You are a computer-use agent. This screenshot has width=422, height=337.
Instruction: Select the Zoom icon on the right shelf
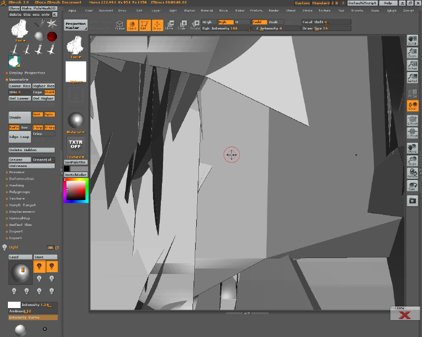(x=413, y=53)
